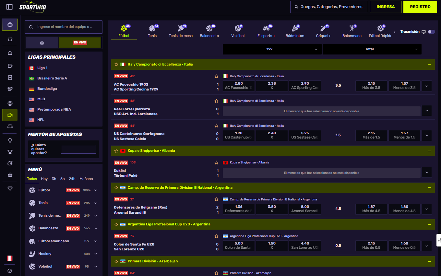Click the help question mark icon
This screenshot has height=276, width=441.
point(10,271)
